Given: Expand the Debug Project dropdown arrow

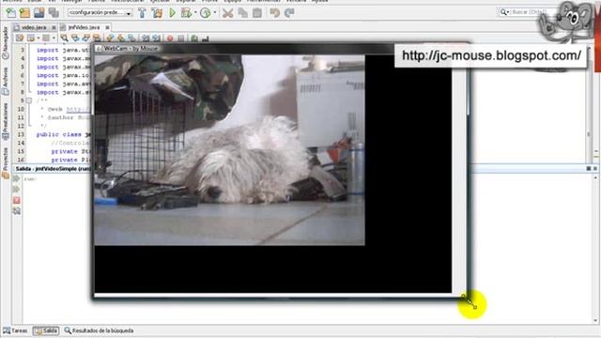Looking at the screenshot, I should click(x=195, y=13).
